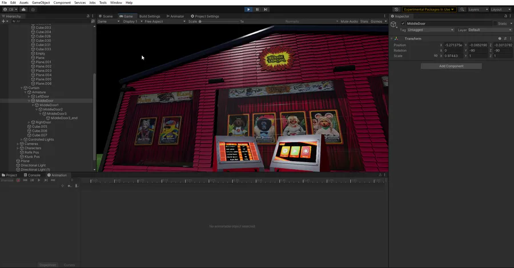Click the Hierarchy create plus button

tap(4, 21)
